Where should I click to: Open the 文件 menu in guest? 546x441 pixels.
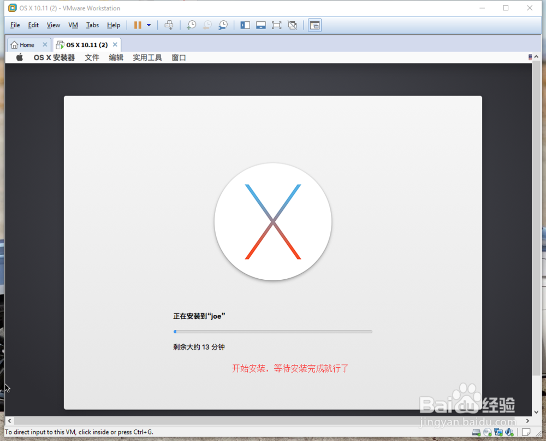92,57
